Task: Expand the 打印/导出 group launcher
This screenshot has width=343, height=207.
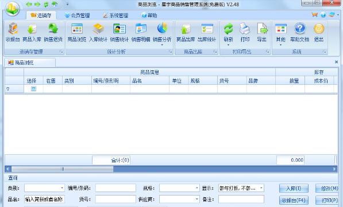Action: pos(268,52)
